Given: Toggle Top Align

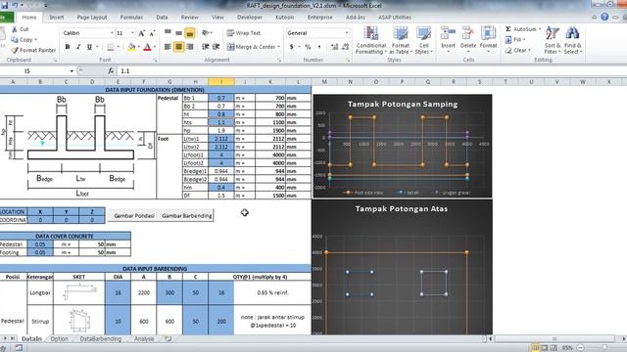Looking at the screenshot, I should (x=168, y=32).
